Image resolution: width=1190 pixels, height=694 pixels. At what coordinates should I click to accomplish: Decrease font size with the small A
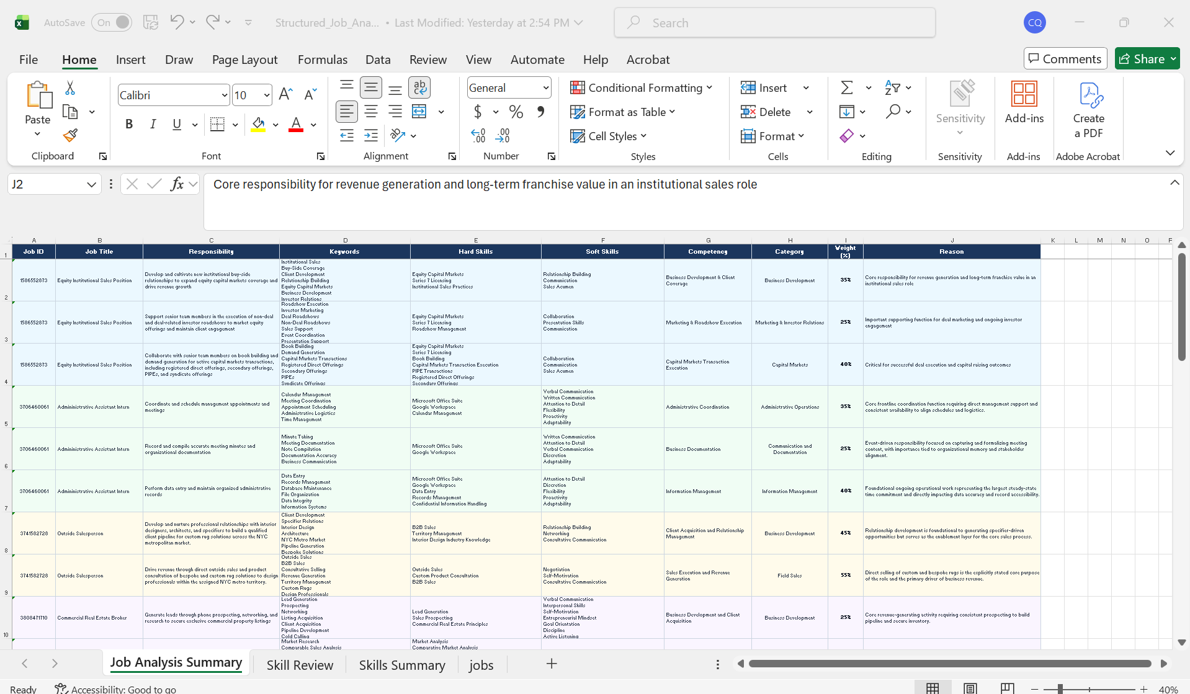(x=310, y=94)
